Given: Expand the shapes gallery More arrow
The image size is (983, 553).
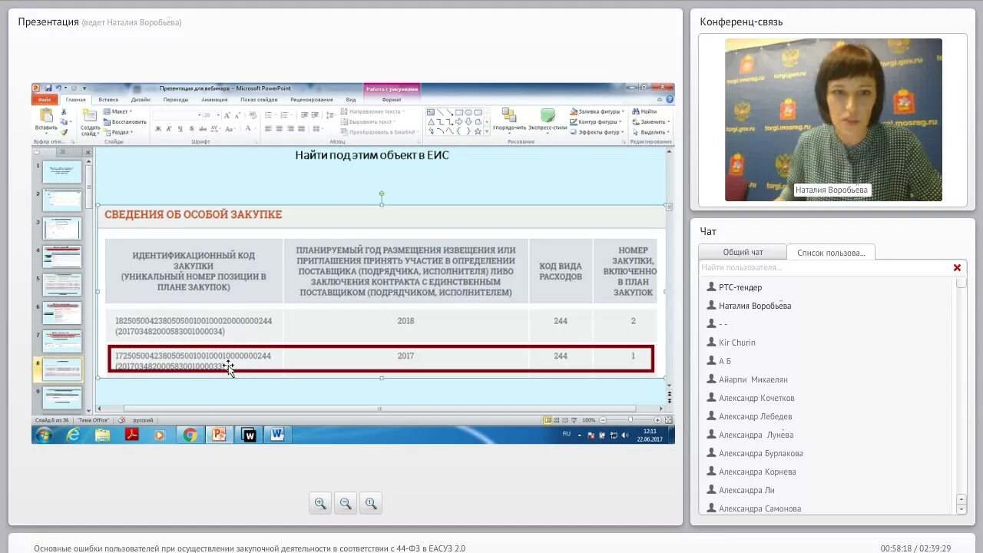Looking at the screenshot, I should point(487,132).
